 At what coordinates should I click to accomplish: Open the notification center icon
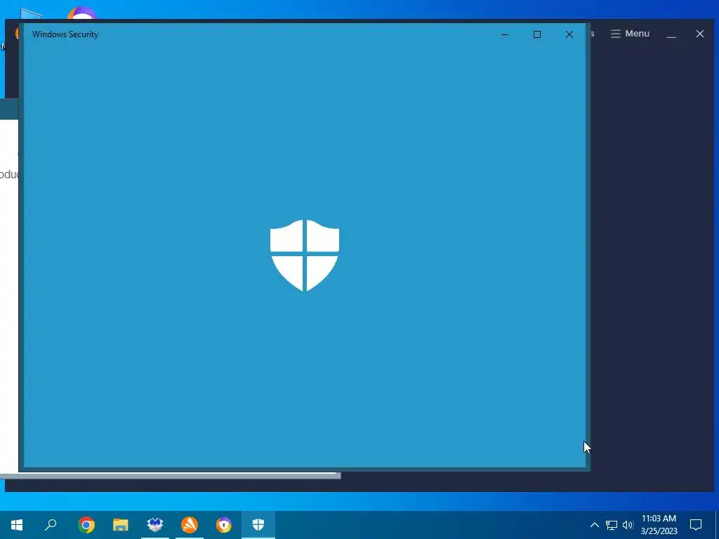(x=696, y=525)
